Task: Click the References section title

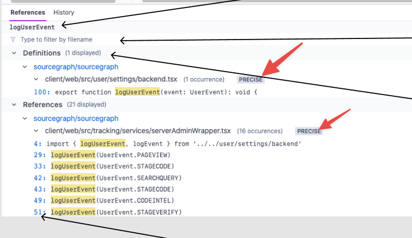Action: 43,104
